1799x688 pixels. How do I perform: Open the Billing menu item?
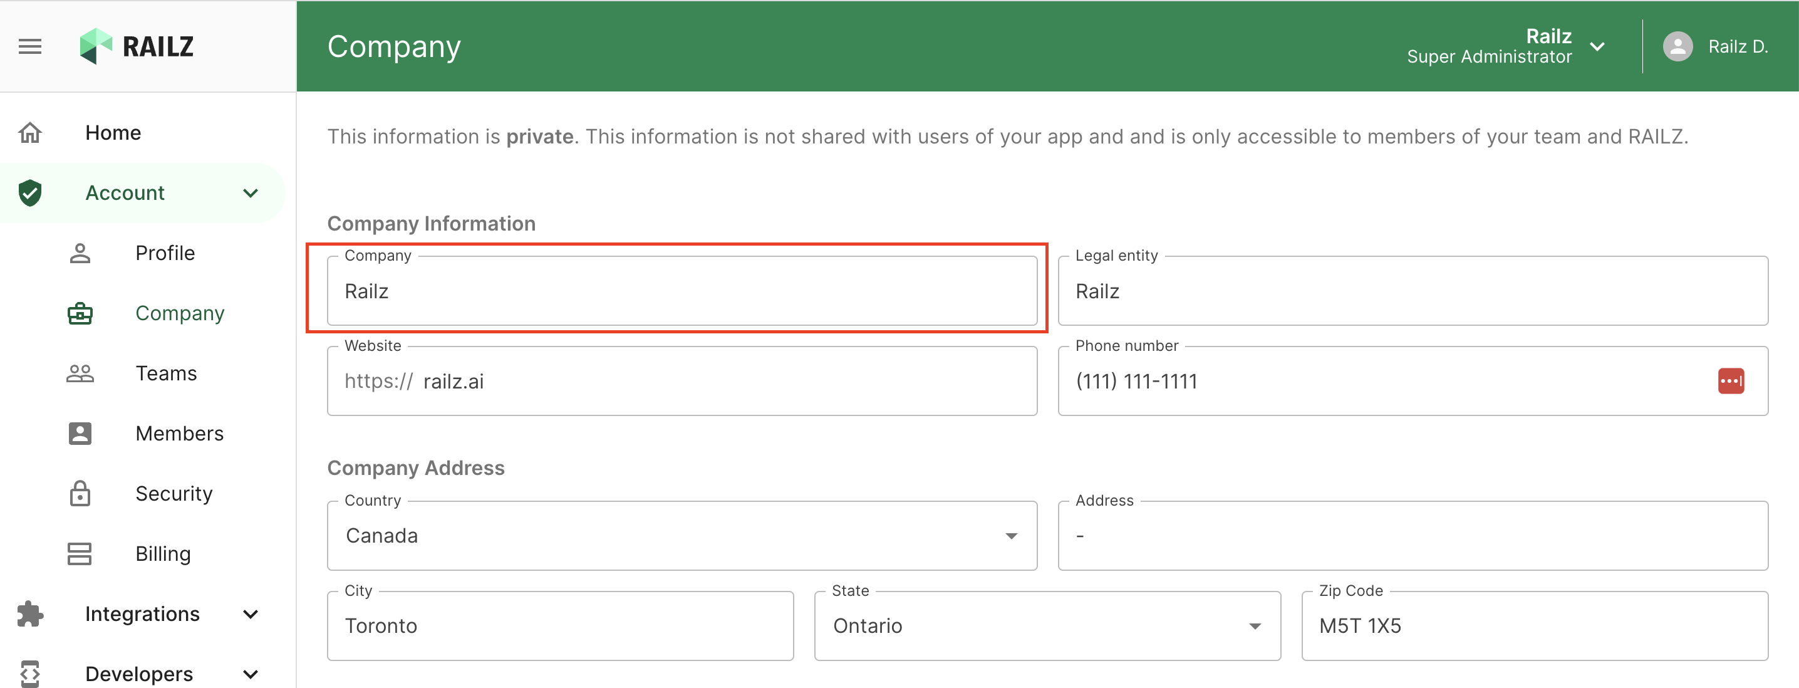(163, 554)
